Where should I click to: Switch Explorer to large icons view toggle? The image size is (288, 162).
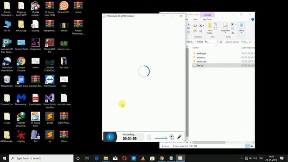pos(252,146)
